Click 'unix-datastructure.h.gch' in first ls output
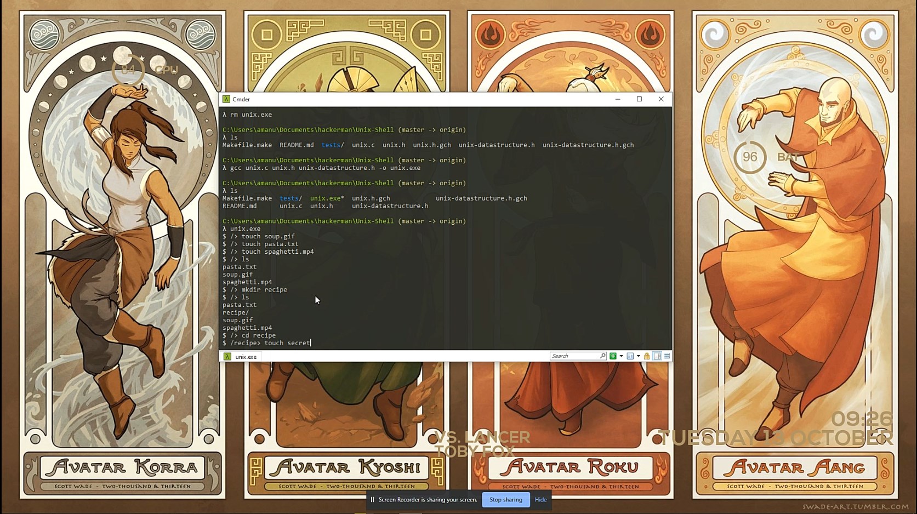The image size is (917, 514). click(588, 145)
